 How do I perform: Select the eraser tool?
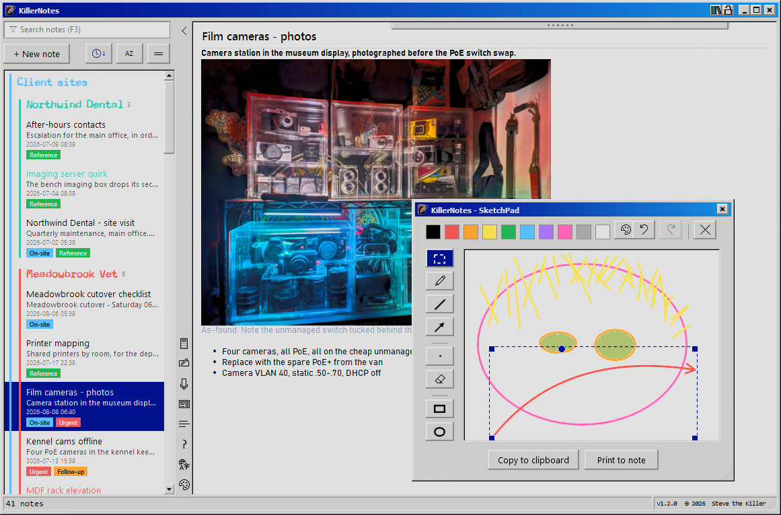(x=439, y=379)
